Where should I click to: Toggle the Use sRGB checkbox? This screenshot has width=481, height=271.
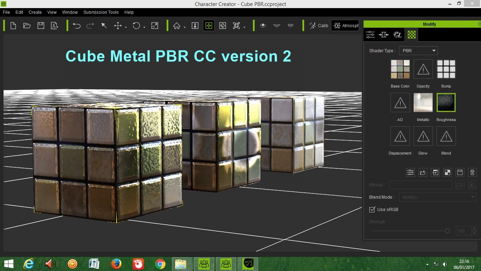pos(372,210)
